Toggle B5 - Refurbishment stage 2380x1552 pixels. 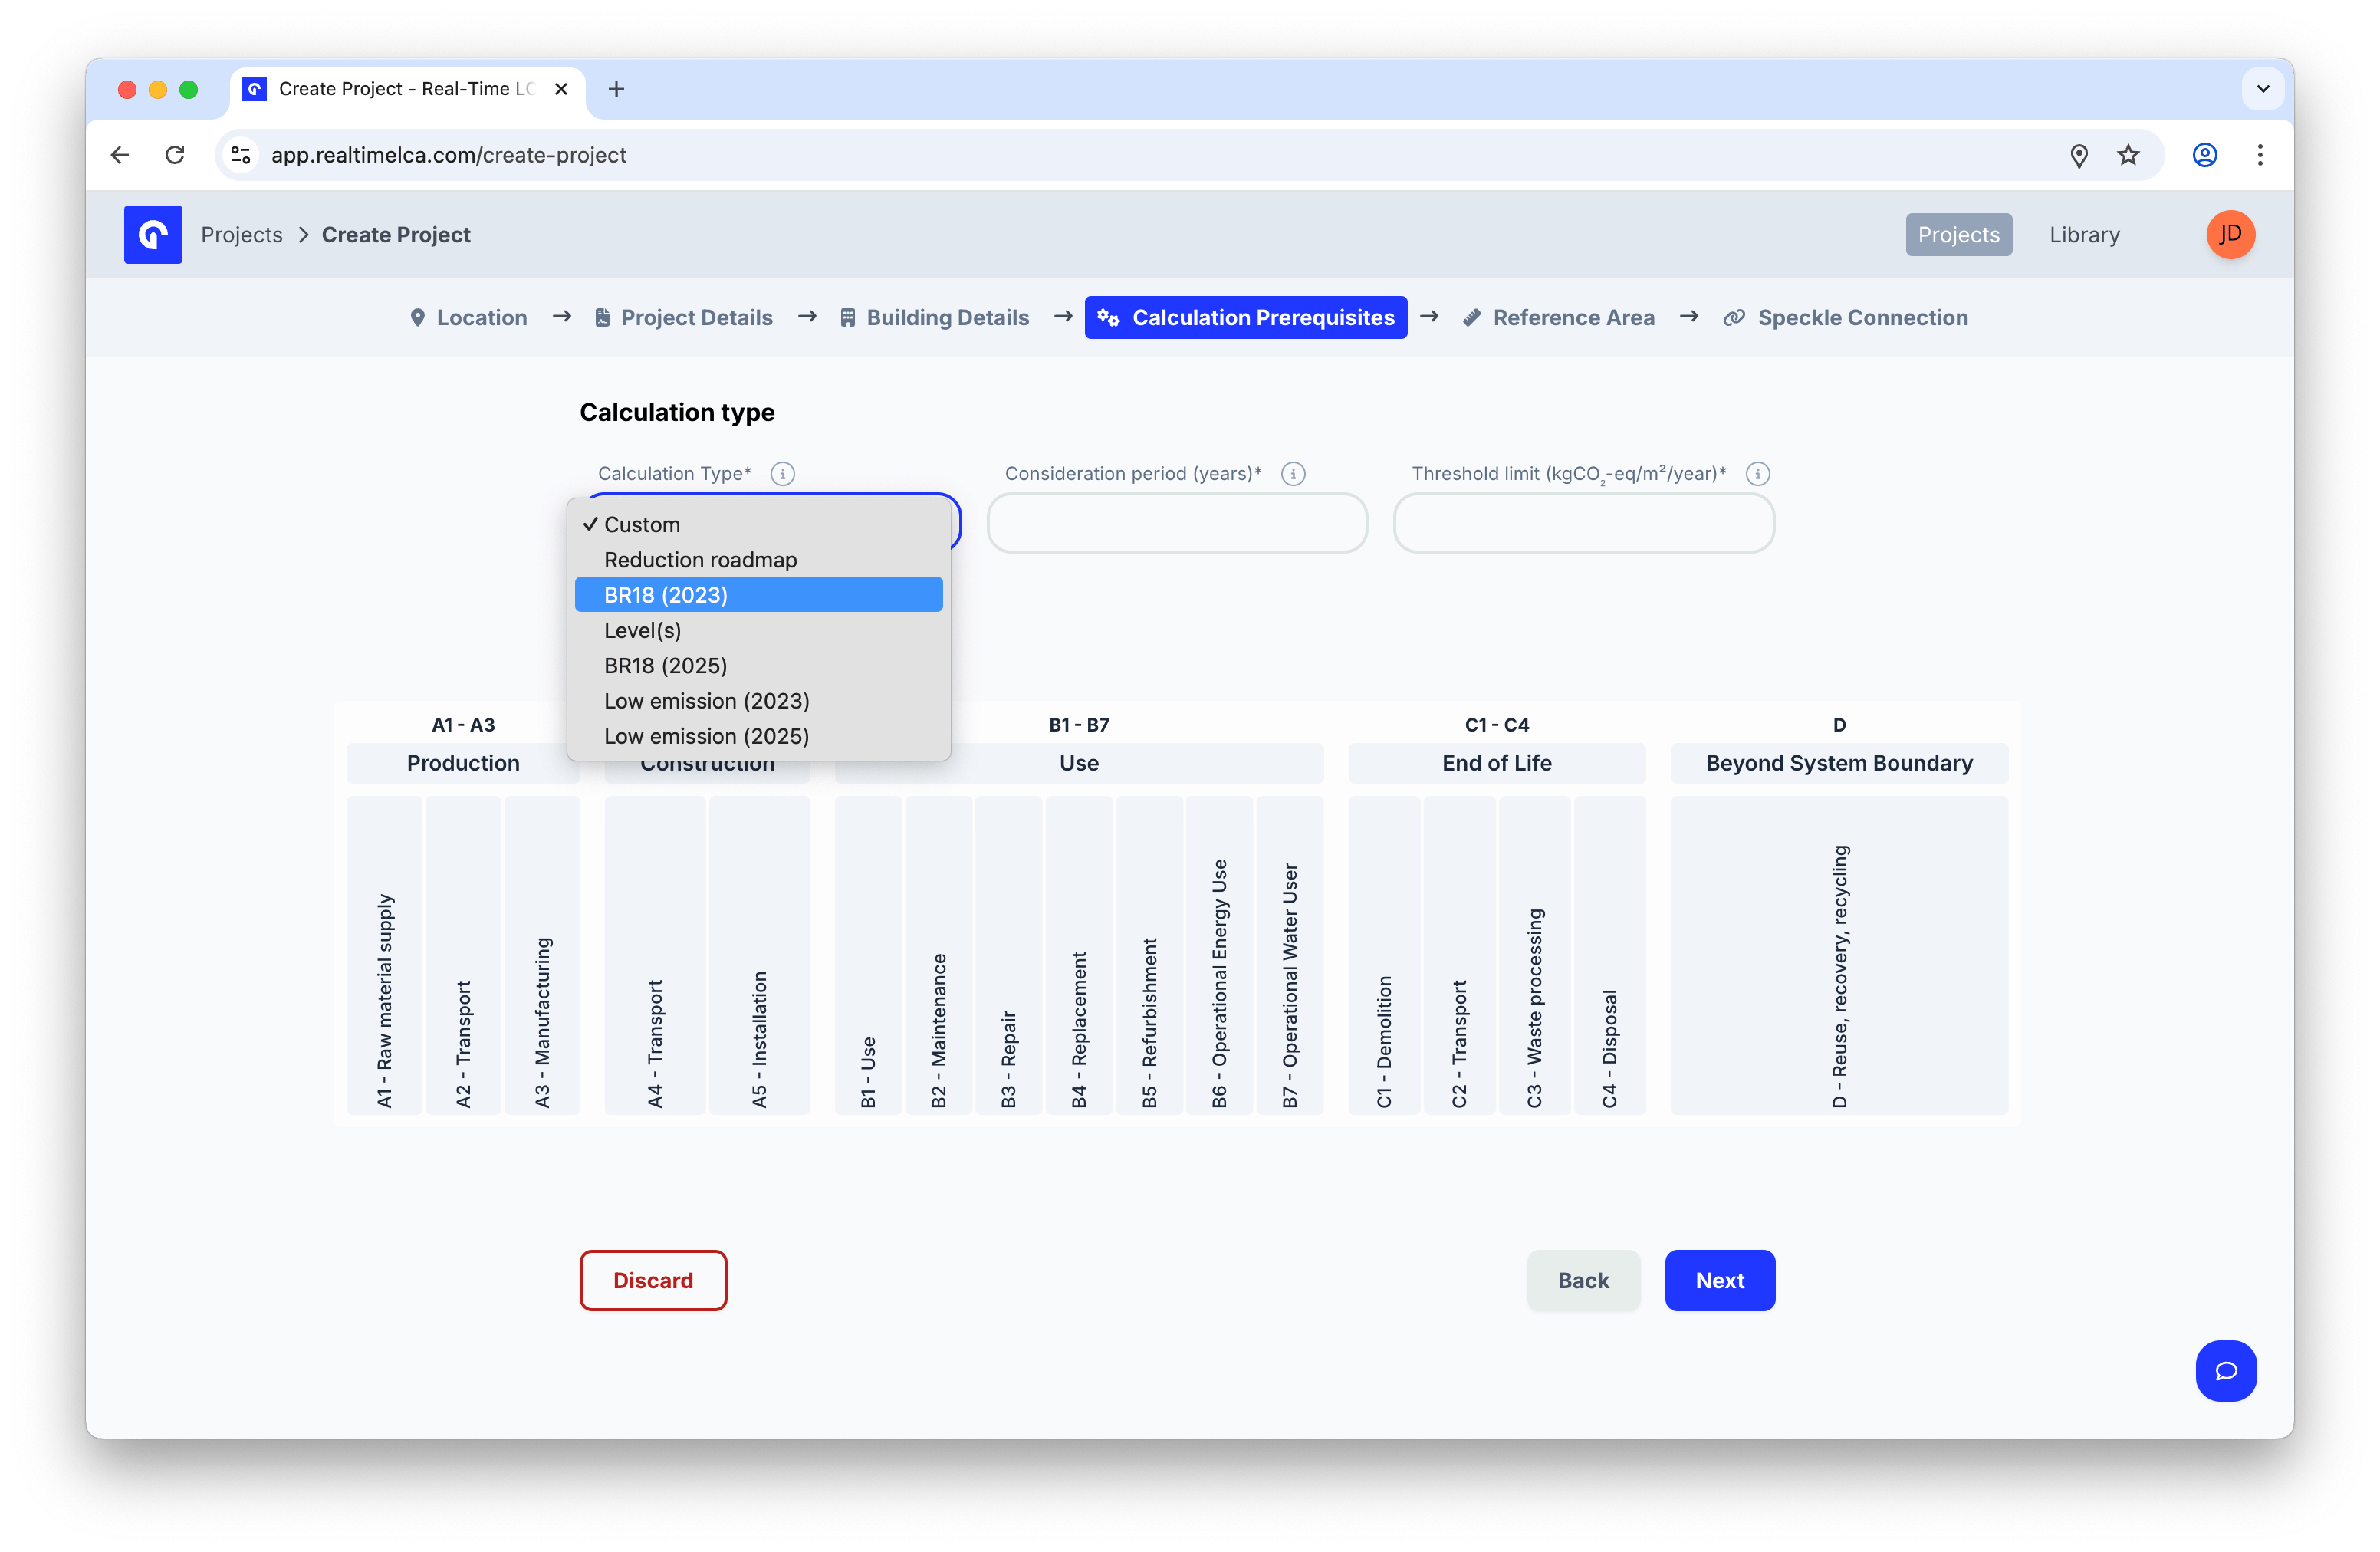[x=1149, y=955]
